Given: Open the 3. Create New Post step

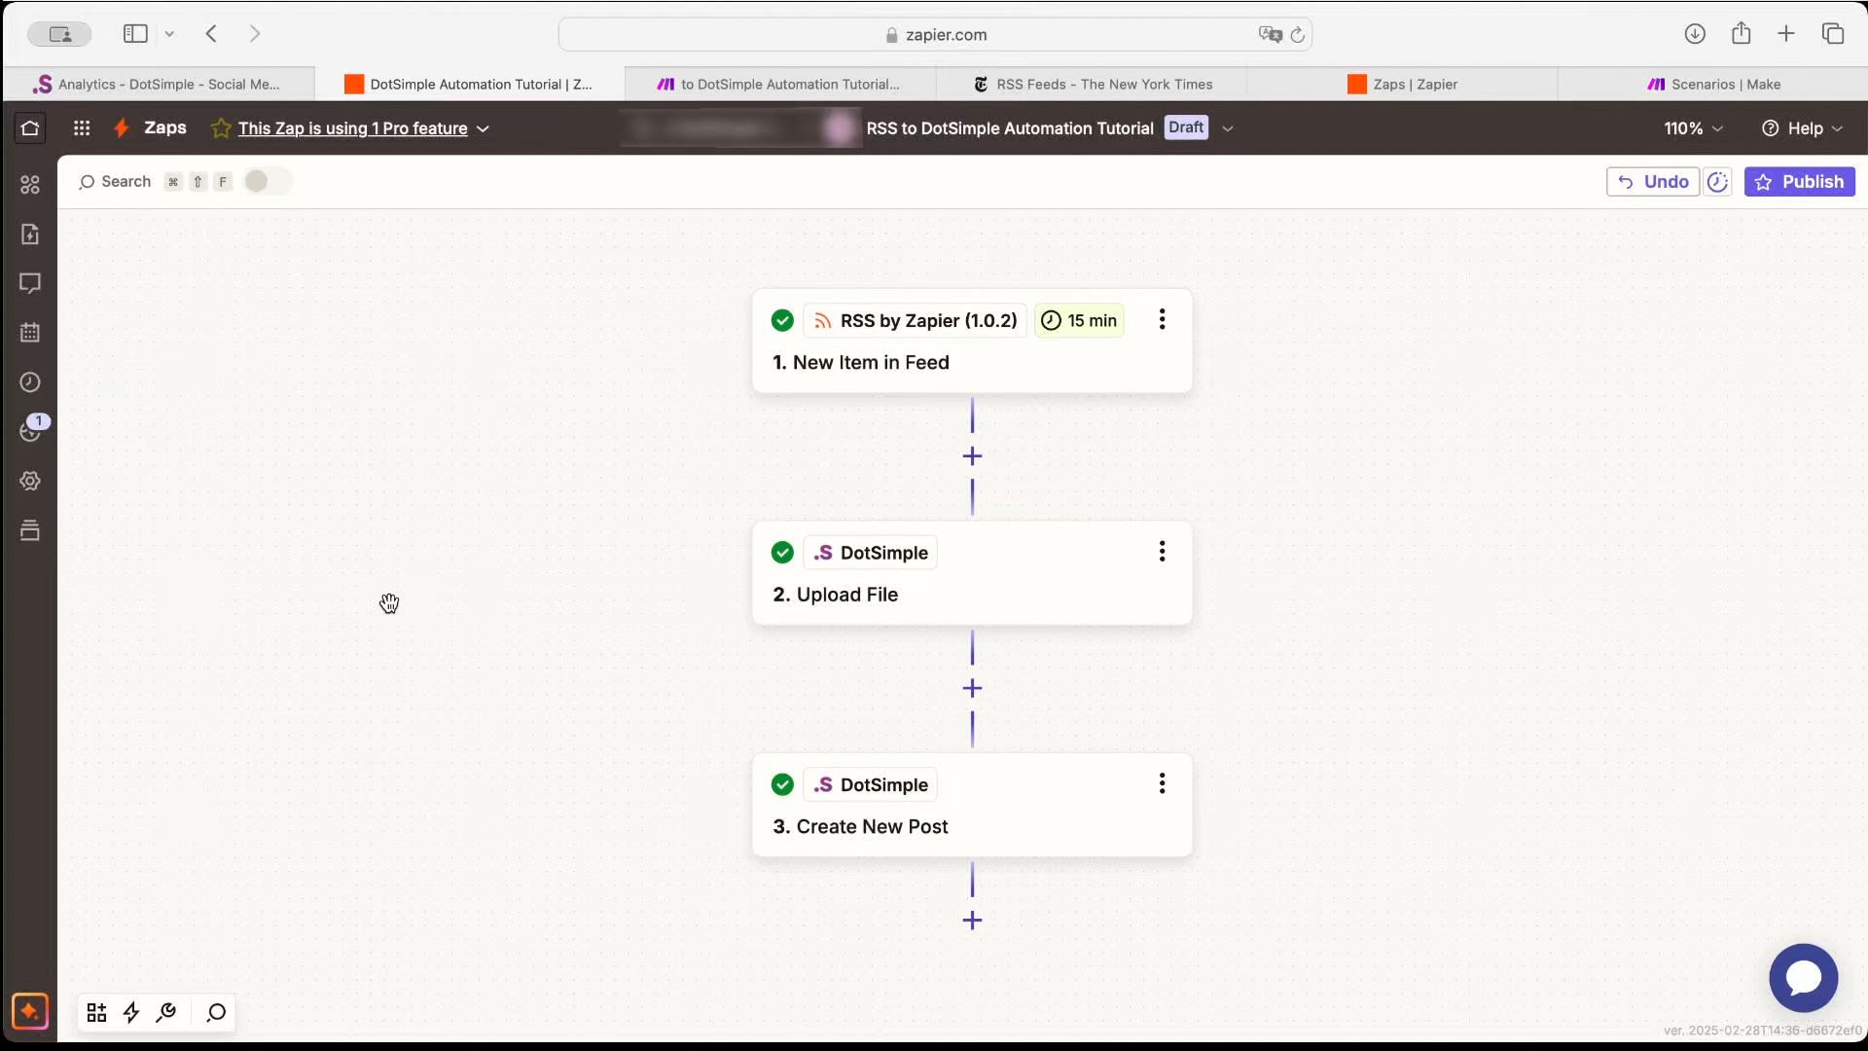Looking at the screenshot, I should pyautogui.click(x=972, y=806).
